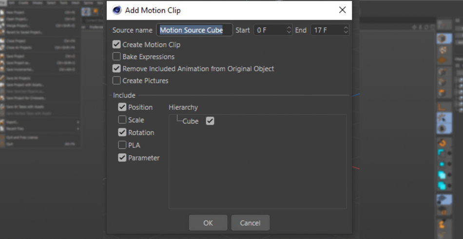Open the Recent Files submenu in background
The image size is (463, 239).
(x=40, y=129)
